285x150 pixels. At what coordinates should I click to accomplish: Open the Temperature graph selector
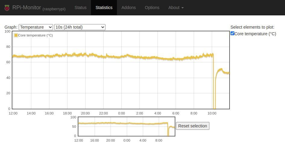tap(36, 27)
